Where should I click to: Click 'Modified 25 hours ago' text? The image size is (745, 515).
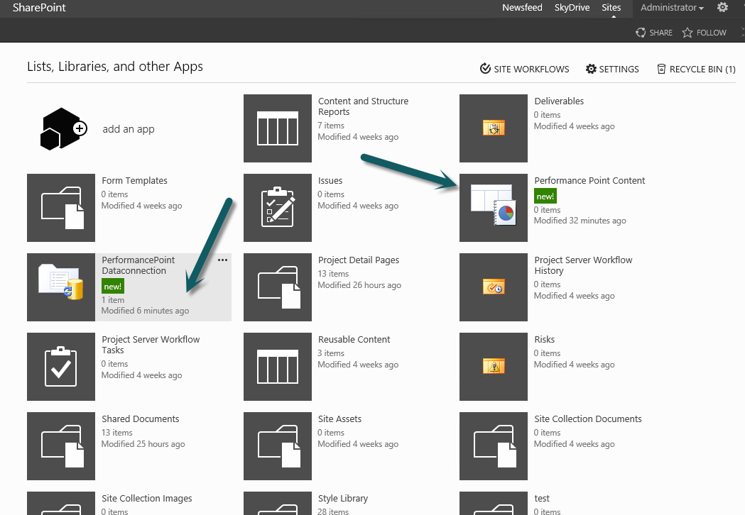pyautogui.click(x=143, y=444)
